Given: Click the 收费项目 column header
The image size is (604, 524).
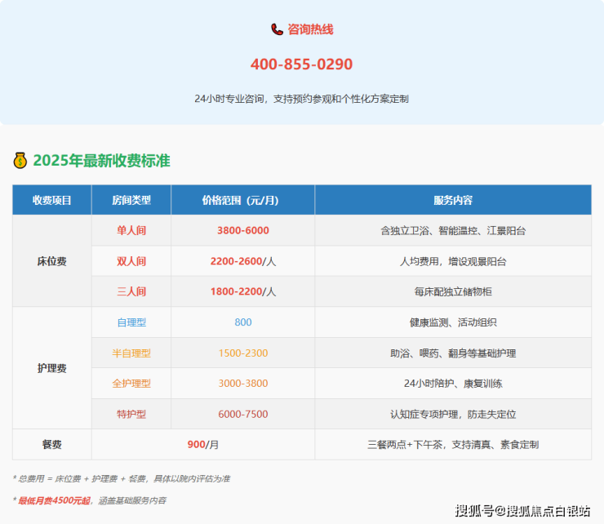Looking at the screenshot, I should [52, 200].
